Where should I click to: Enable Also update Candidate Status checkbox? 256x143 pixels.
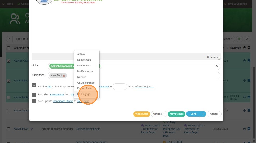pos(34,101)
